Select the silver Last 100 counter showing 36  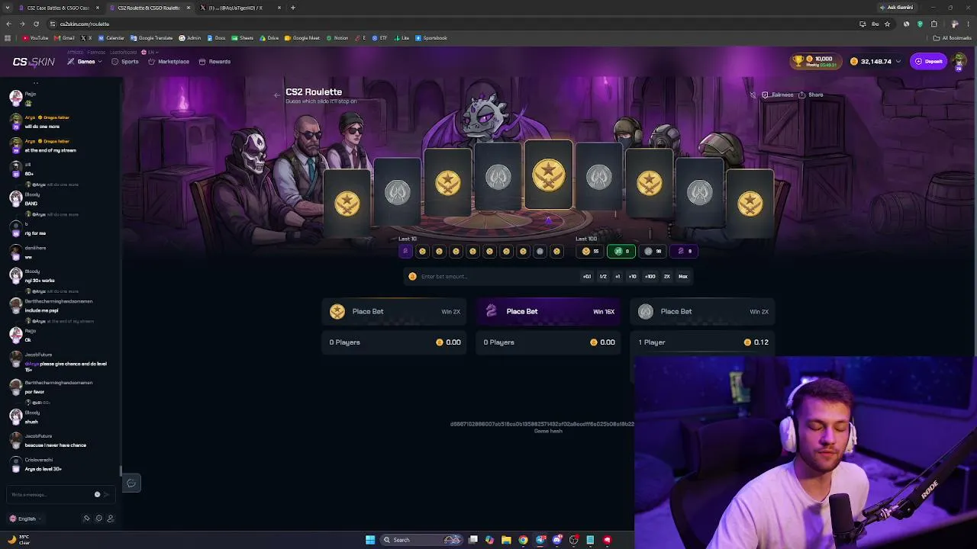tap(653, 252)
